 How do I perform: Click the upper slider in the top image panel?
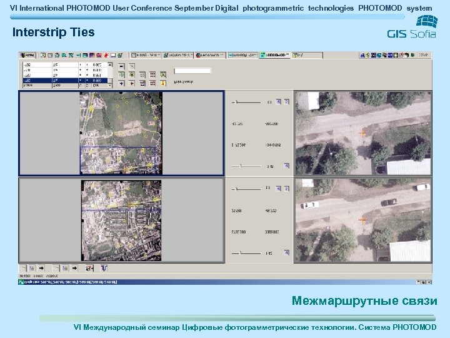(246, 102)
